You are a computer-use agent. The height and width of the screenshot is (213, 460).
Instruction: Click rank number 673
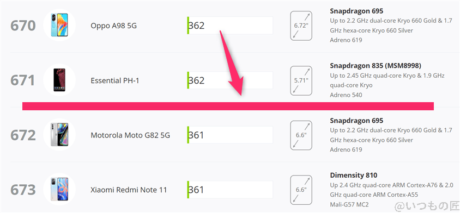23,190
